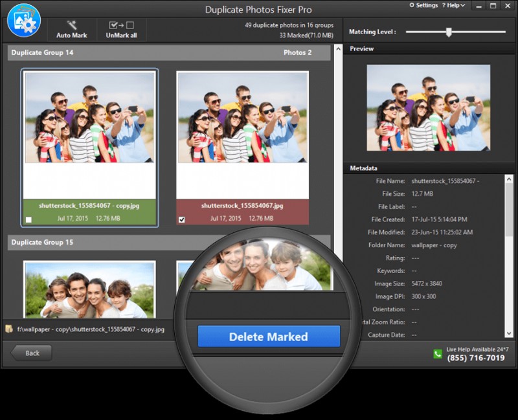The image size is (518, 420).
Task: Adjust the Matching Level slider handle
Action: (x=449, y=32)
